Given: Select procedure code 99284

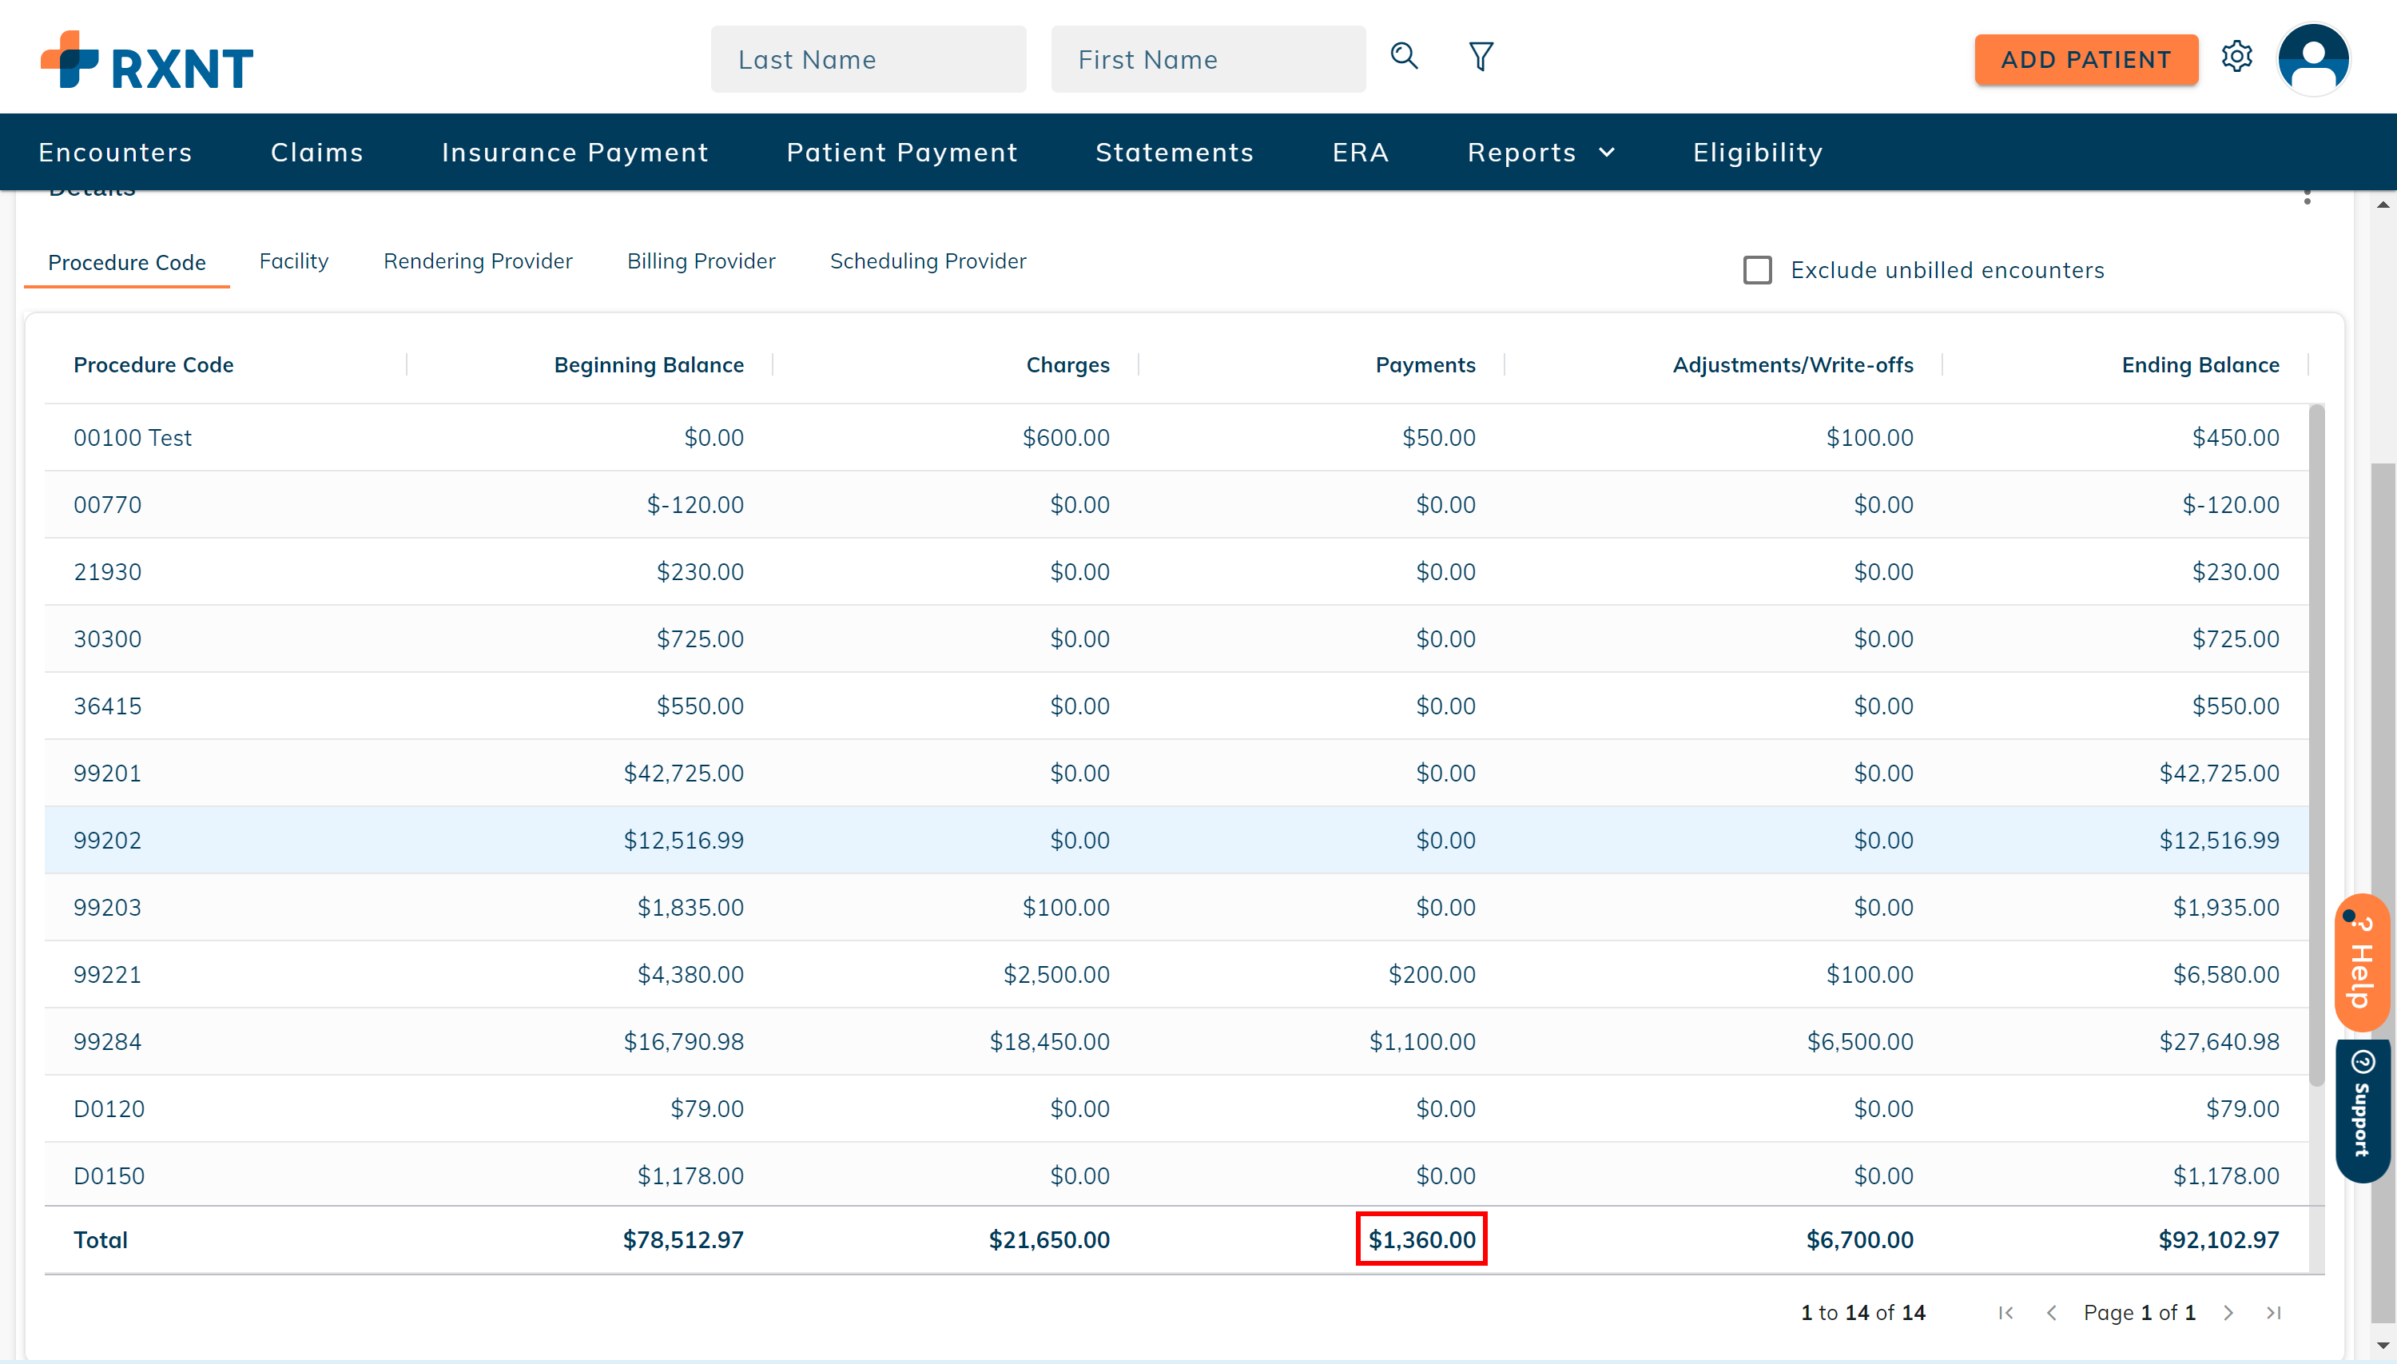Looking at the screenshot, I should click(x=1176, y=1042).
